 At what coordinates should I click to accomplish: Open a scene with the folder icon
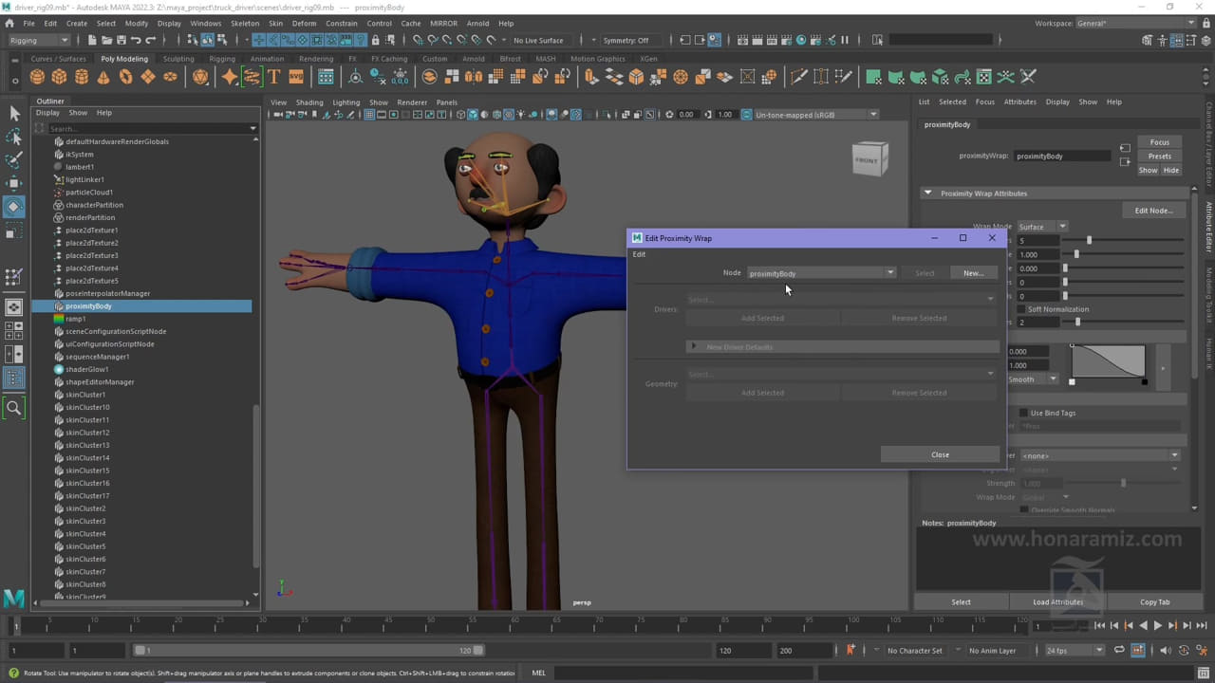(105, 40)
